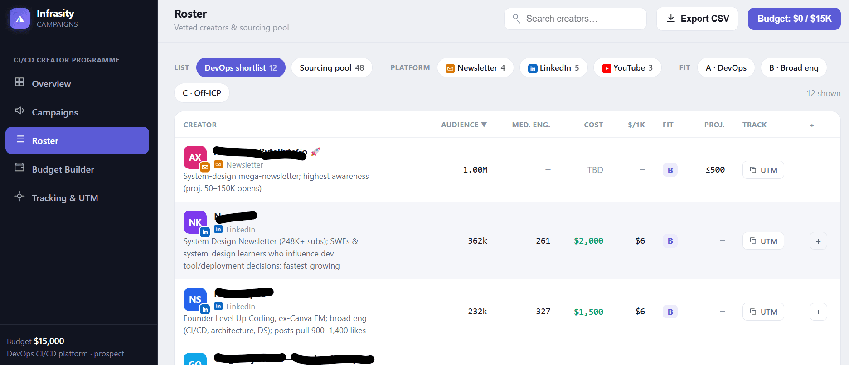
Task: Sort by Proj. column header
Action: point(714,125)
